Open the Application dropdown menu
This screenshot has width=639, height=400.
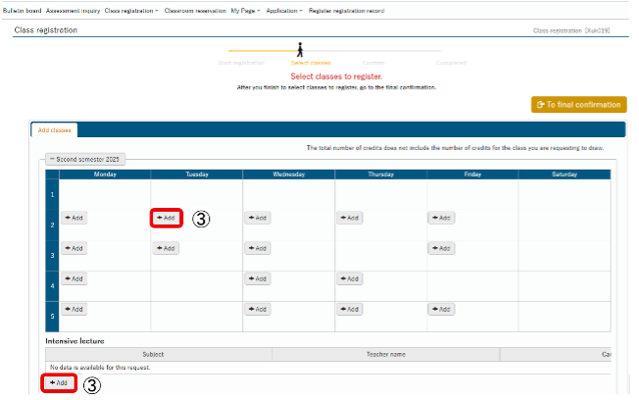point(285,10)
